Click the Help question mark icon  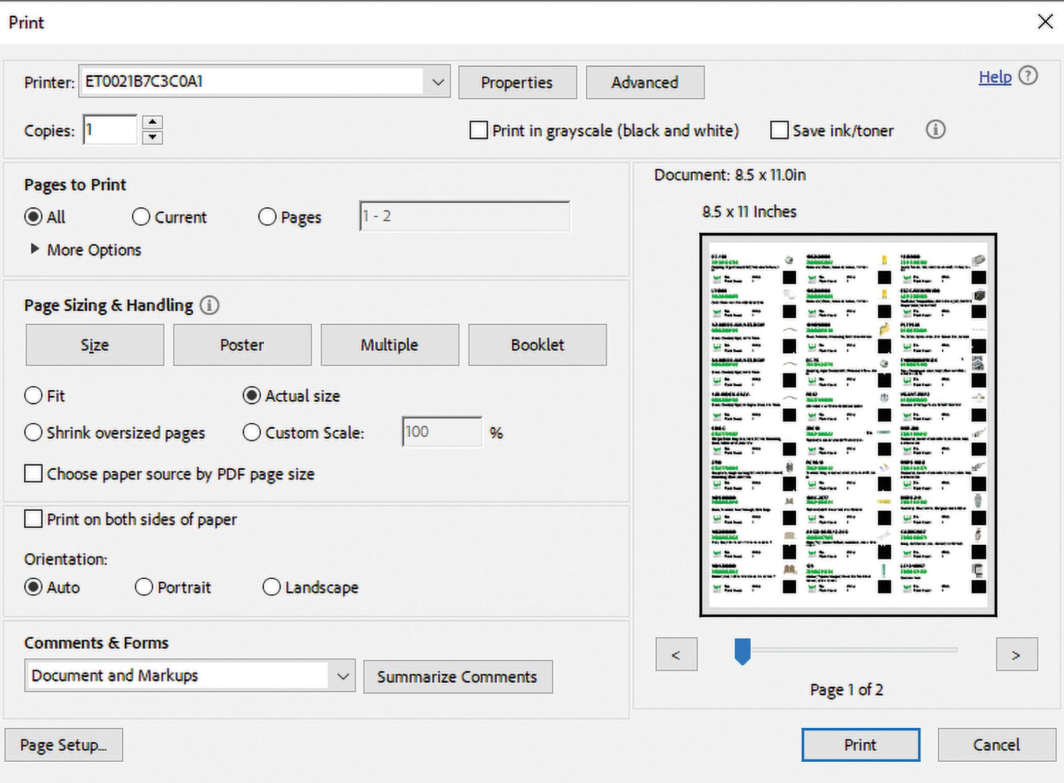1028,77
